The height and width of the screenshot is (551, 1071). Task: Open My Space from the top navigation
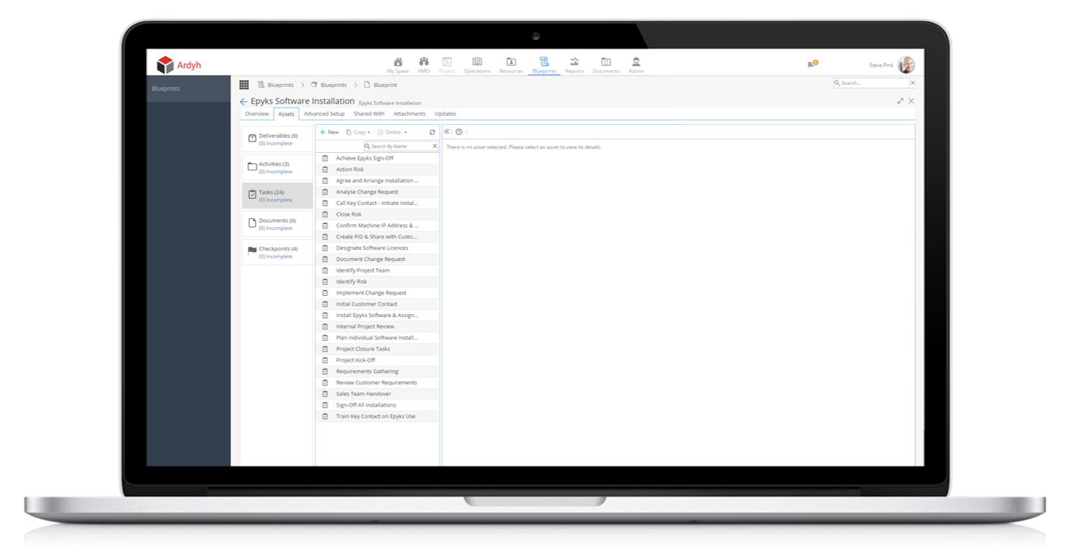[x=397, y=65]
